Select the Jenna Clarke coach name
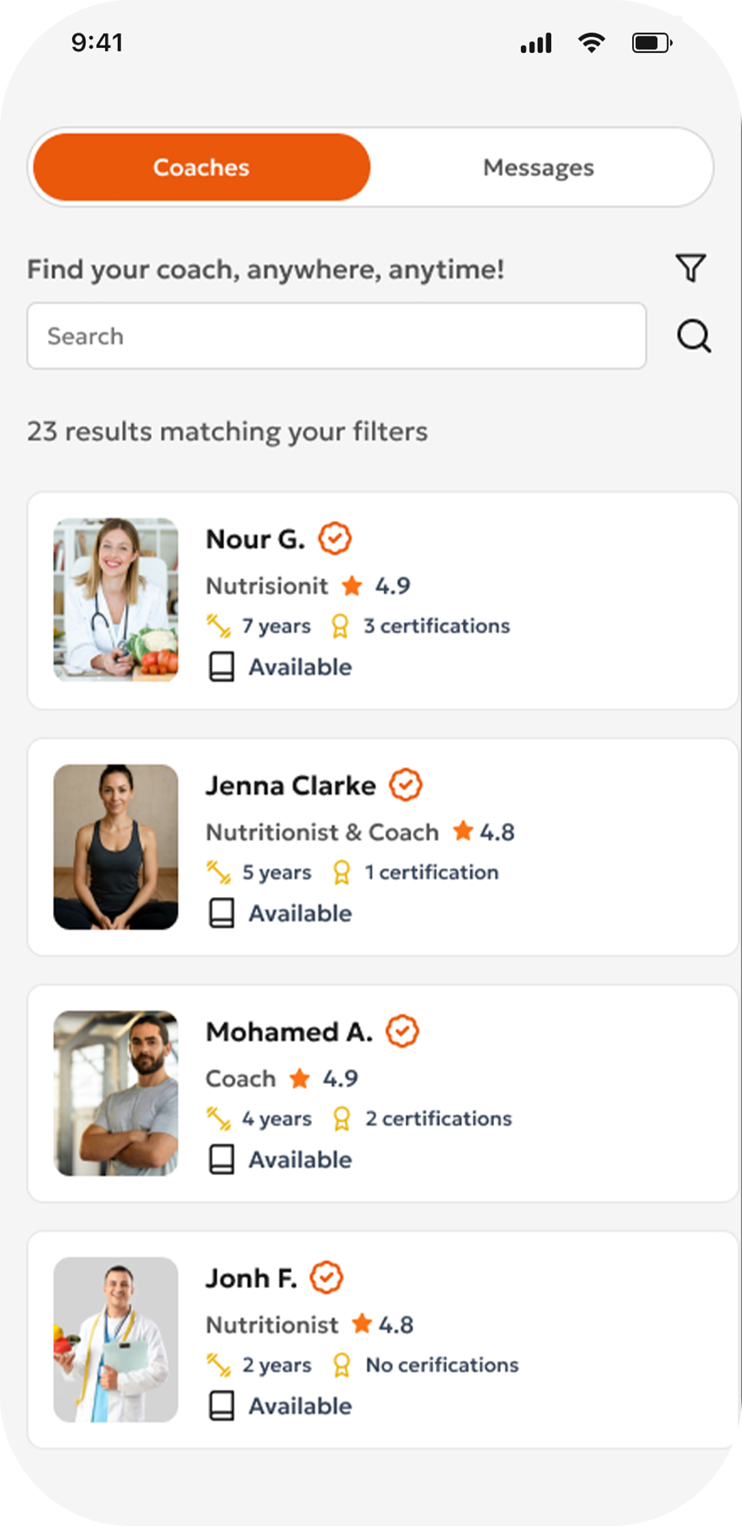742x1526 pixels. pyautogui.click(x=291, y=786)
